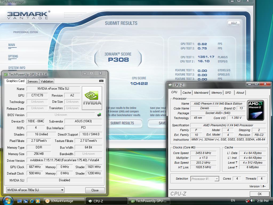Click the NVIDIA SLI Disabled field
This screenshot has width=273, height=205.
click(x=65, y=180)
